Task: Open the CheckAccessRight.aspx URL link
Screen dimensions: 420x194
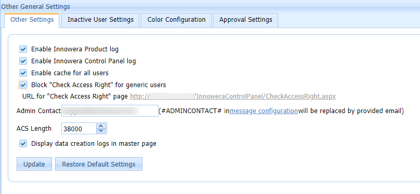Action: coord(233,96)
